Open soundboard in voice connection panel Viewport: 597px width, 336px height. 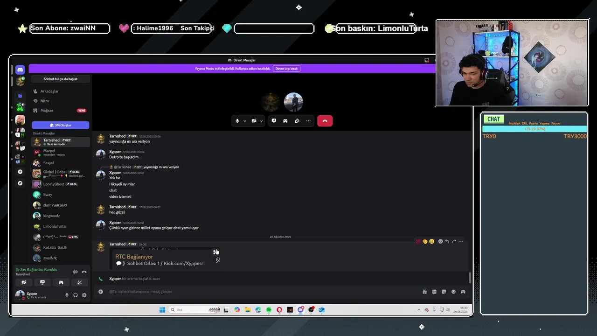80,282
